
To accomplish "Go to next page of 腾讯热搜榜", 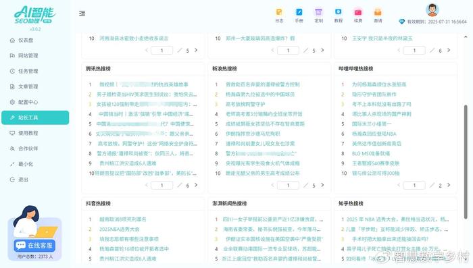I will 196,185.
